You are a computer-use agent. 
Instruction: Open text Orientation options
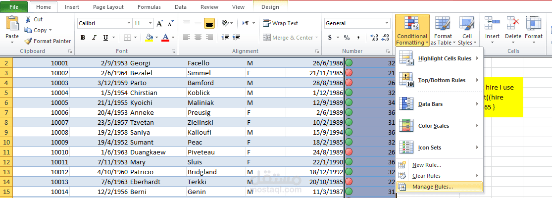point(227,24)
